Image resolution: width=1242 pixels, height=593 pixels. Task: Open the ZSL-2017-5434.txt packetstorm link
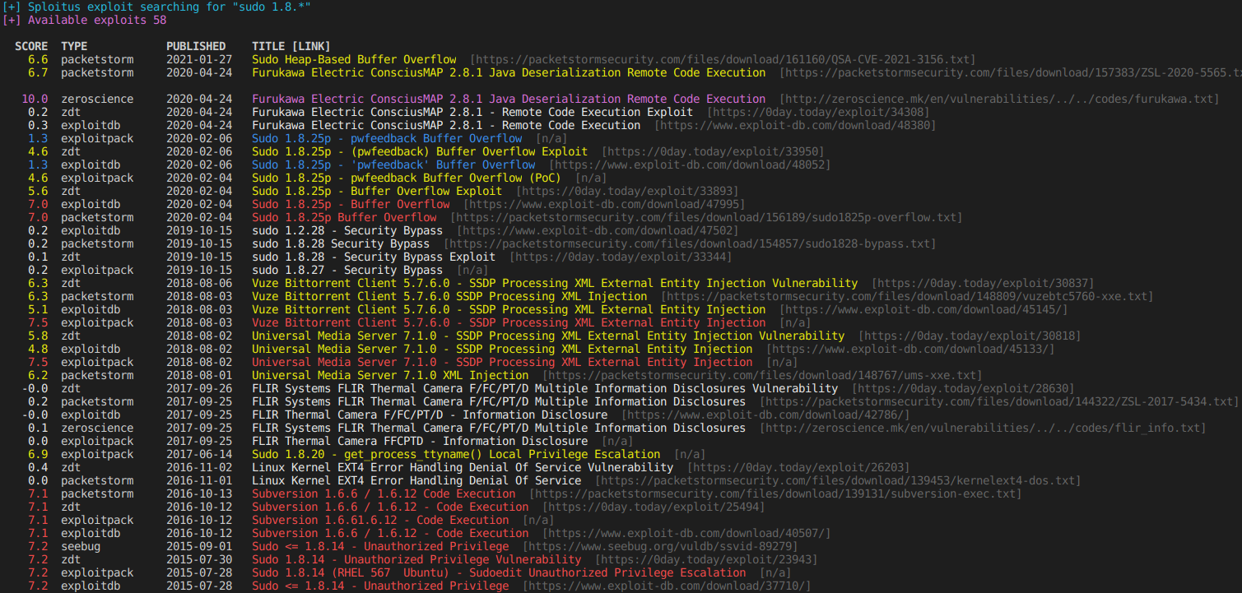click(999, 401)
